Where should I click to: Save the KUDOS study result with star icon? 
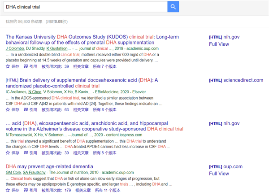click(8, 66)
